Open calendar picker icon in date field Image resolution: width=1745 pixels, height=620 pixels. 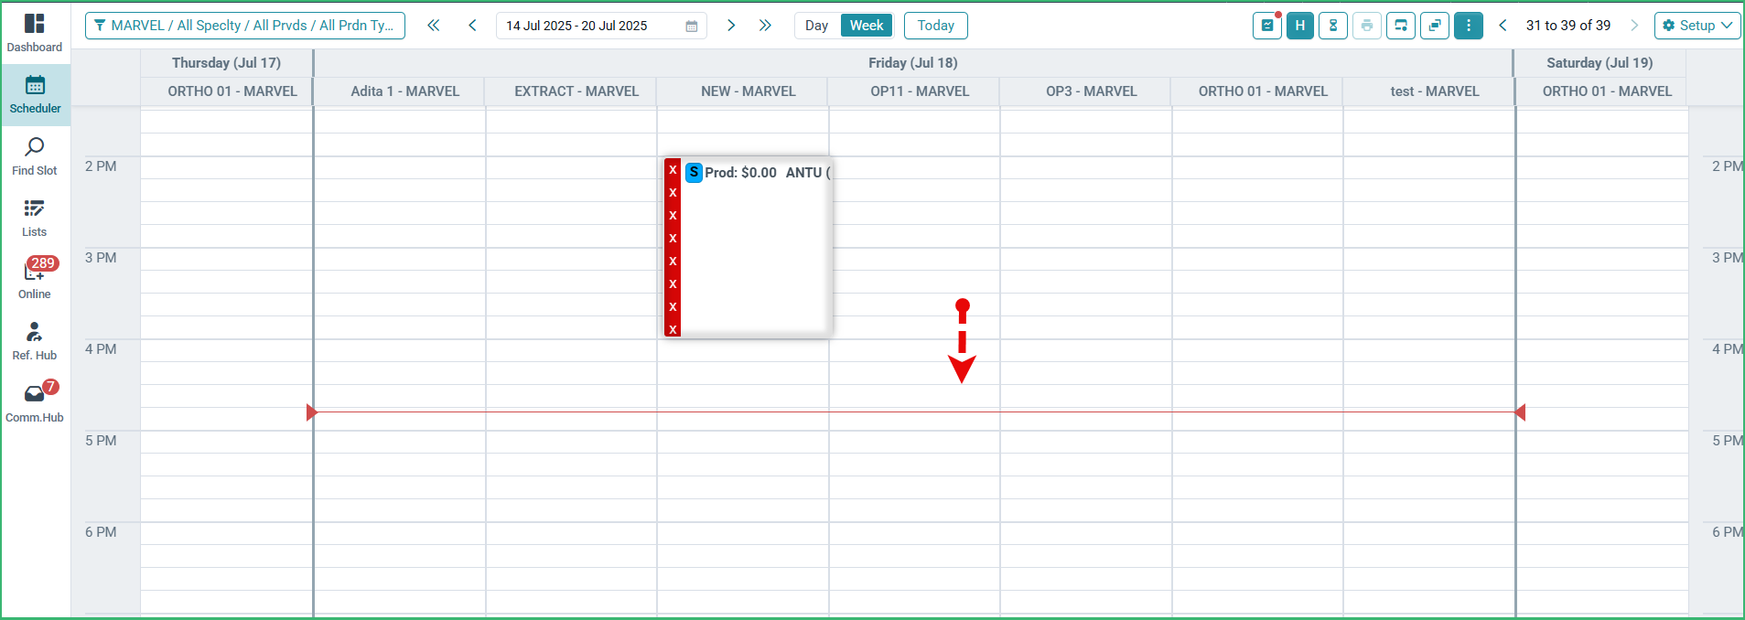tap(692, 27)
